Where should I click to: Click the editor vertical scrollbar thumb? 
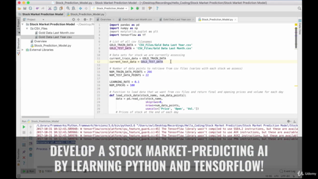(296, 38)
